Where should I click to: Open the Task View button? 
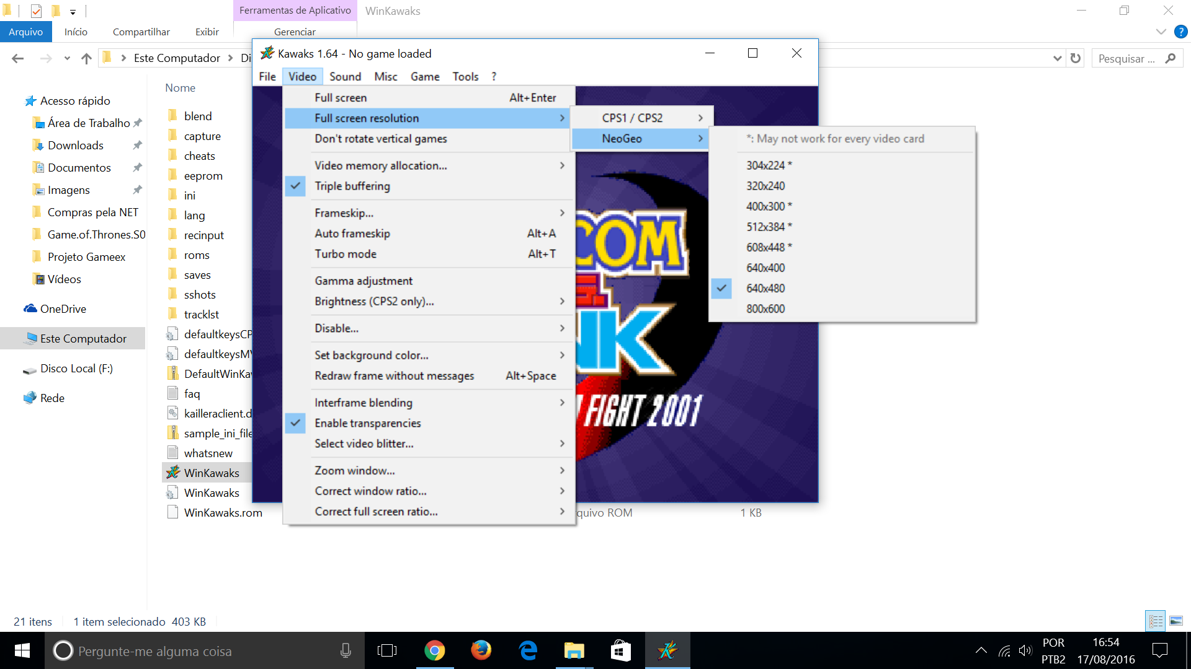click(387, 650)
